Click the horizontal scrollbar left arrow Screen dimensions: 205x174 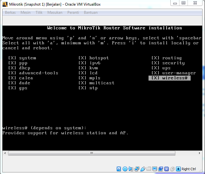[x=5, y=153]
